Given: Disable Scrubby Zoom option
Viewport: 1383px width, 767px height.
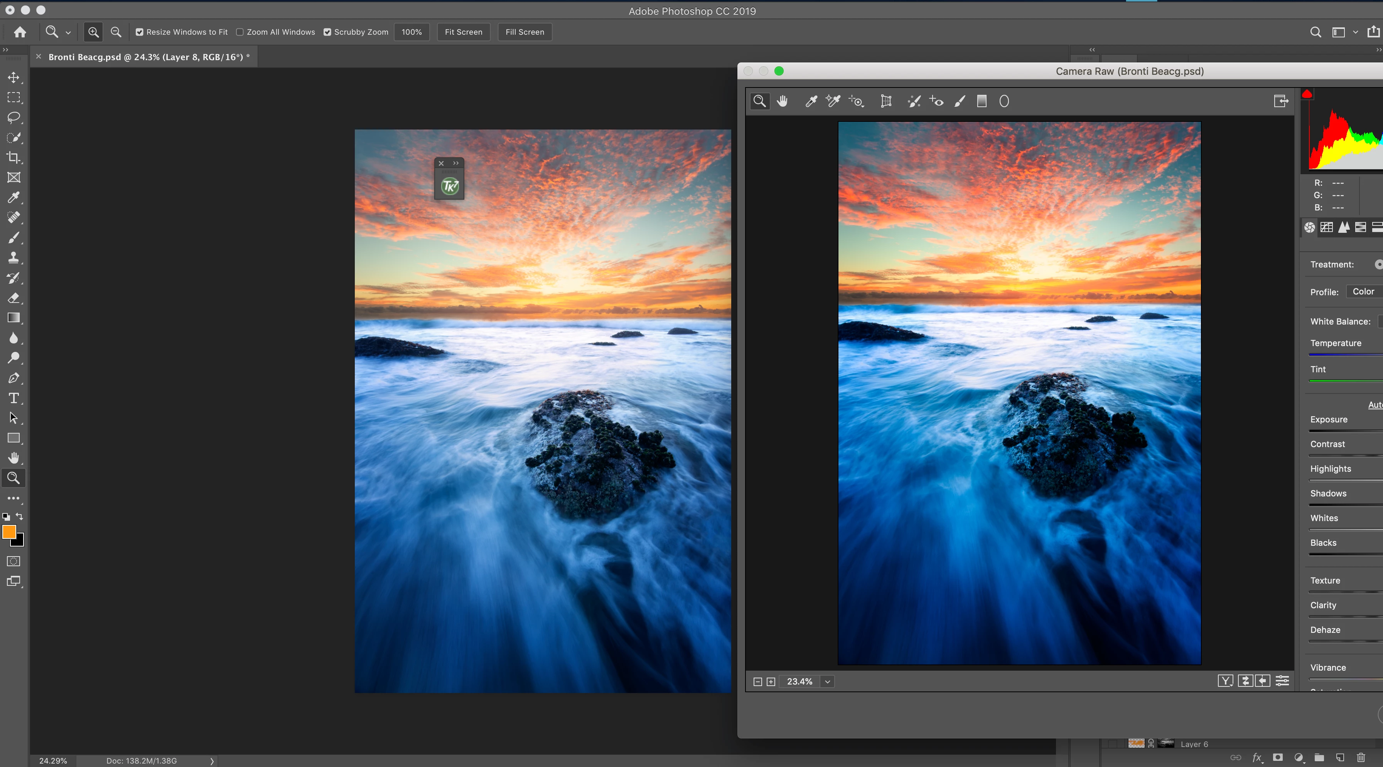Looking at the screenshot, I should tap(327, 32).
